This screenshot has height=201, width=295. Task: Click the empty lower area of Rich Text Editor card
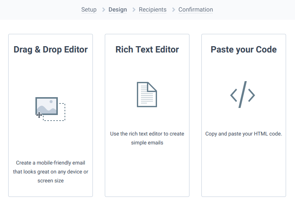pyautogui.click(x=147, y=171)
